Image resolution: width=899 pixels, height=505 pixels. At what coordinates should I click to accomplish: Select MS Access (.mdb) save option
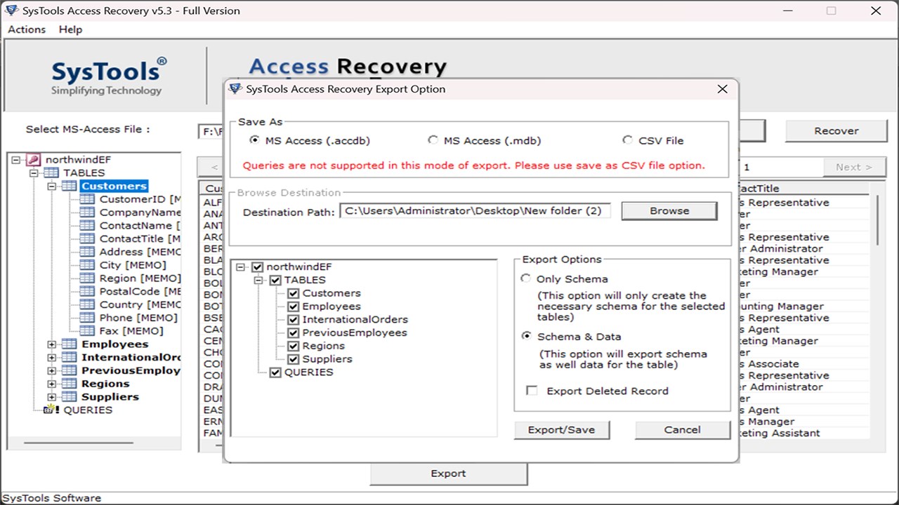(433, 140)
